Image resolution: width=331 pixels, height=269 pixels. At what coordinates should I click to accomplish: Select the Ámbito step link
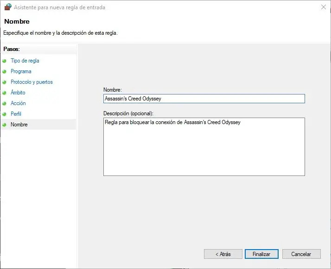18,93
